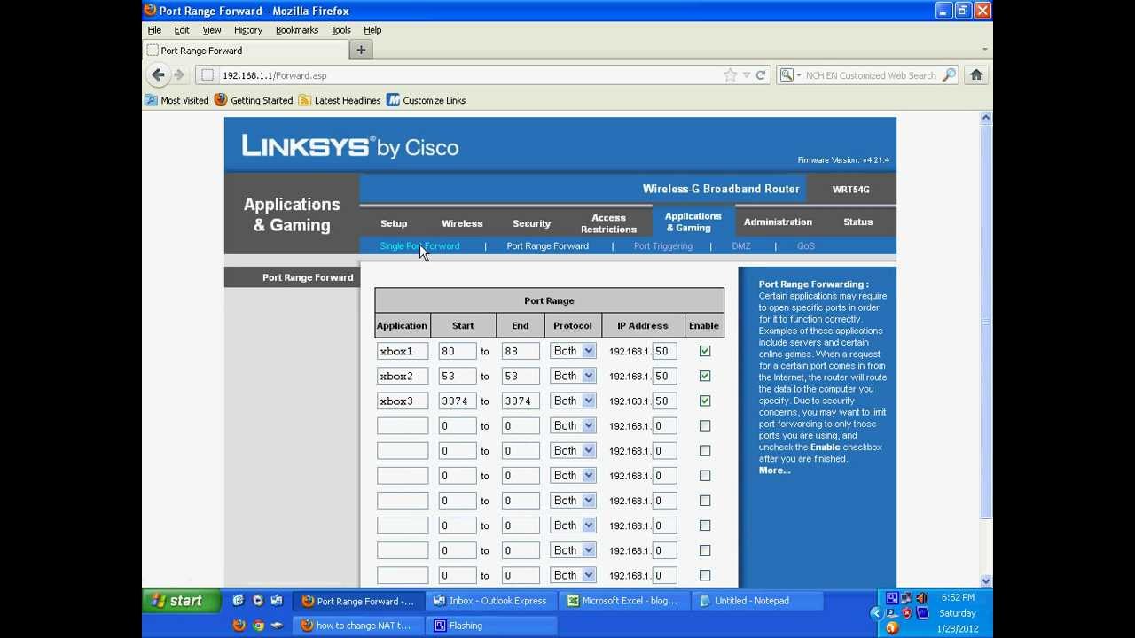Switch to Untitled - Notepad taskbar window

pos(758,601)
